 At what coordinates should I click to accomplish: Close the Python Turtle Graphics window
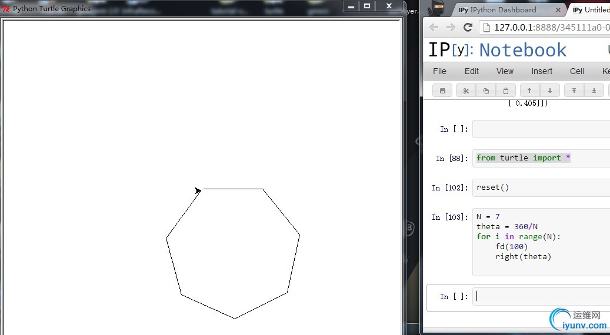click(389, 6)
